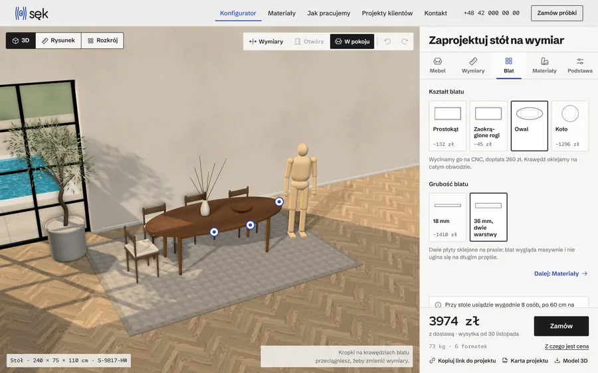598x373 pixels.
Task: Click the redo arrow icon
Action: pos(405,42)
